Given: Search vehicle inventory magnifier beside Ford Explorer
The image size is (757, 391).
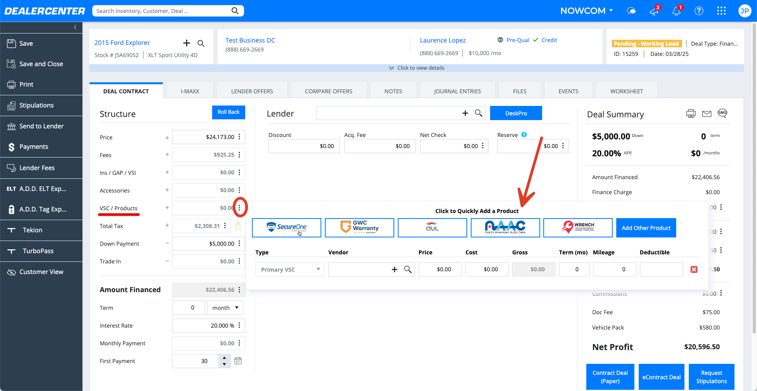Looking at the screenshot, I should pyautogui.click(x=201, y=43).
